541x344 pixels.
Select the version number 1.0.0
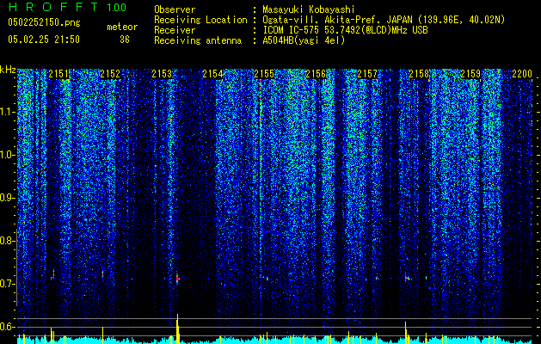(117, 8)
